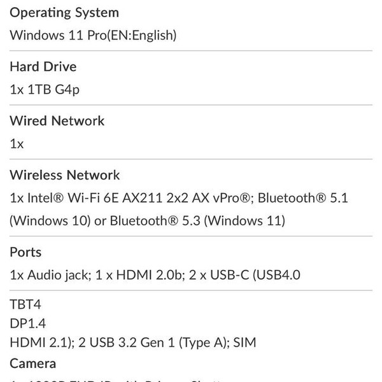Click the Wireless Network heading
The height and width of the screenshot is (382, 382).
65,175
